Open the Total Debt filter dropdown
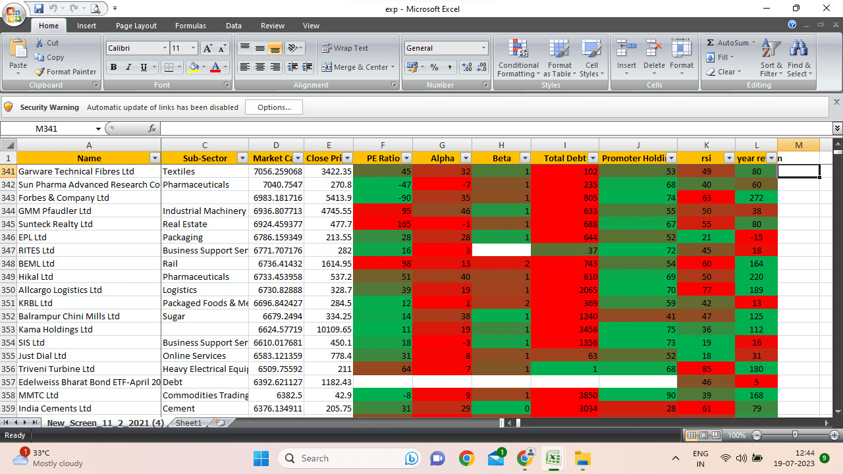The width and height of the screenshot is (843, 474). click(x=593, y=158)
